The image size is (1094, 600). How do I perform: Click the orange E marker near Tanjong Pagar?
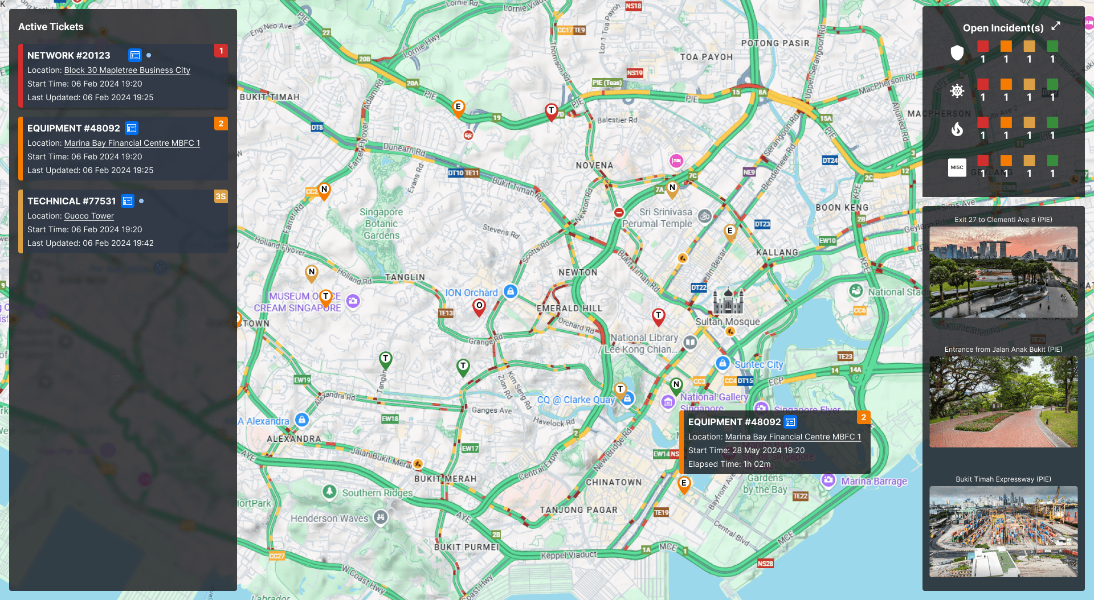click(684, 484)
